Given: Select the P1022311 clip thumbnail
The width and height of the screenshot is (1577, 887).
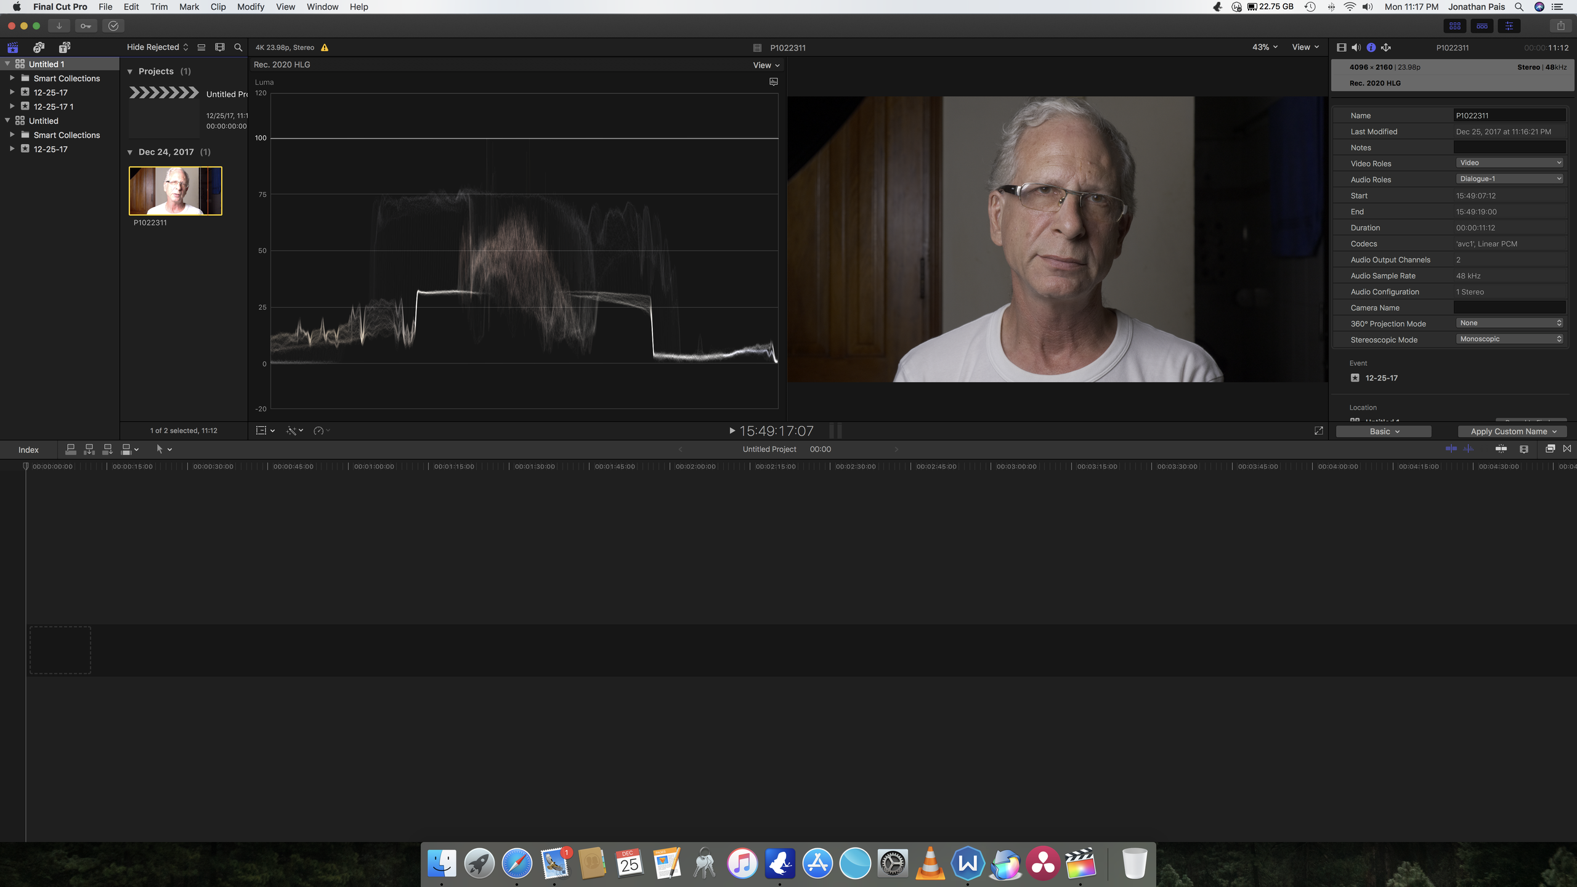Looking at the screenshot, I should tap(176, 191).
